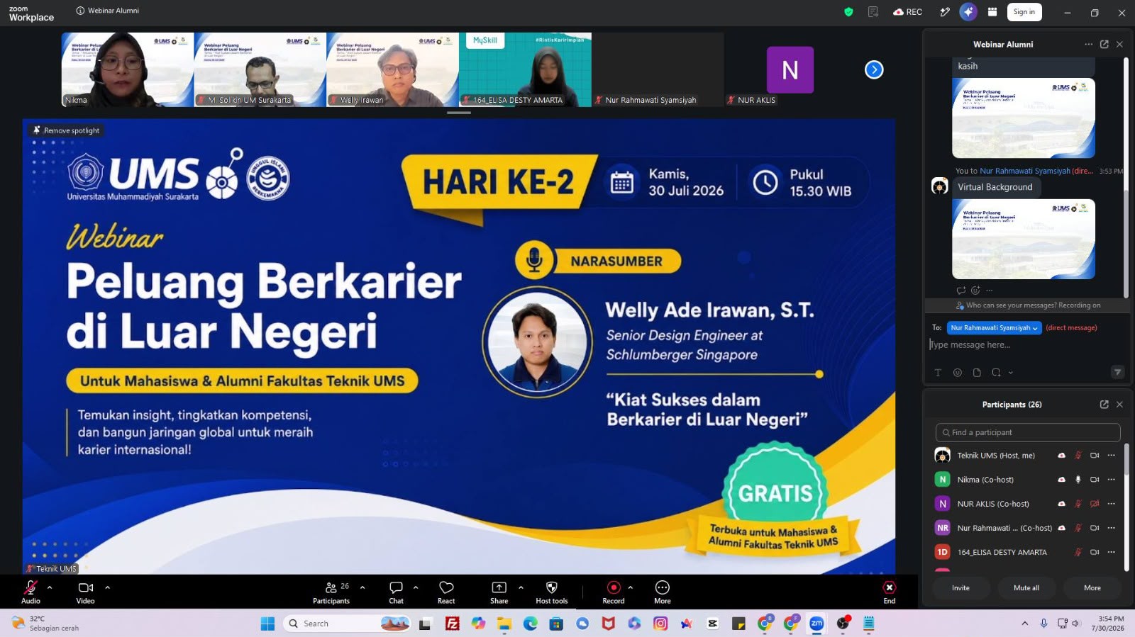
Task: Select M. Solikin UM Surakarta video thumbnail
Action: tap(260, 69)
